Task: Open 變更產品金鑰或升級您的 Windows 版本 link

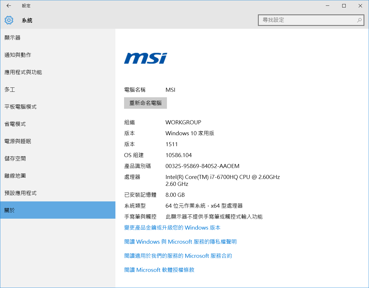Action: tap(172, 228)
